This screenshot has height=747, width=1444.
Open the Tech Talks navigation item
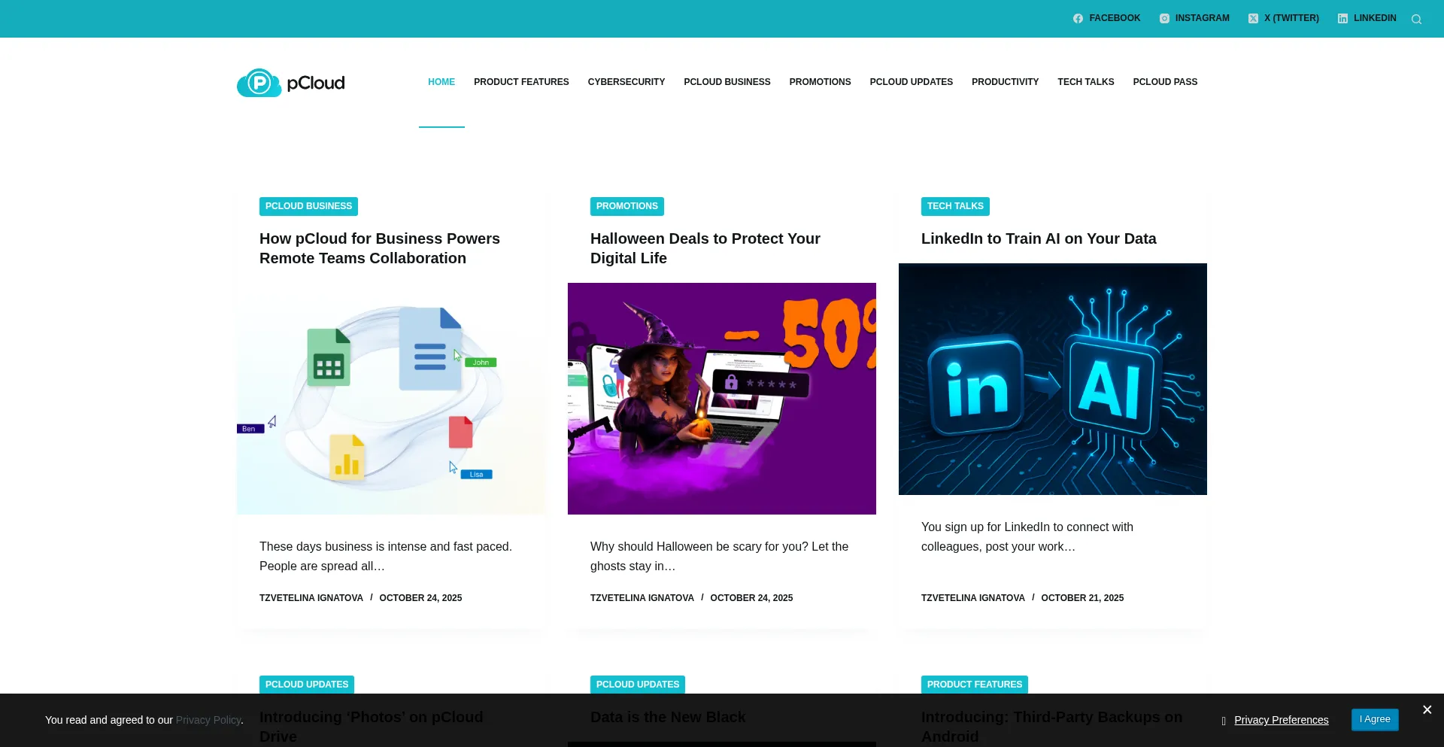pyautogui.click(x=1085, y=82)
